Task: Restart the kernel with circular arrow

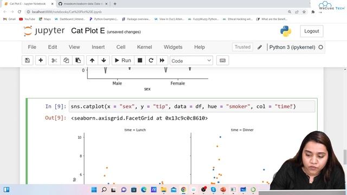Action: [151, 60]
